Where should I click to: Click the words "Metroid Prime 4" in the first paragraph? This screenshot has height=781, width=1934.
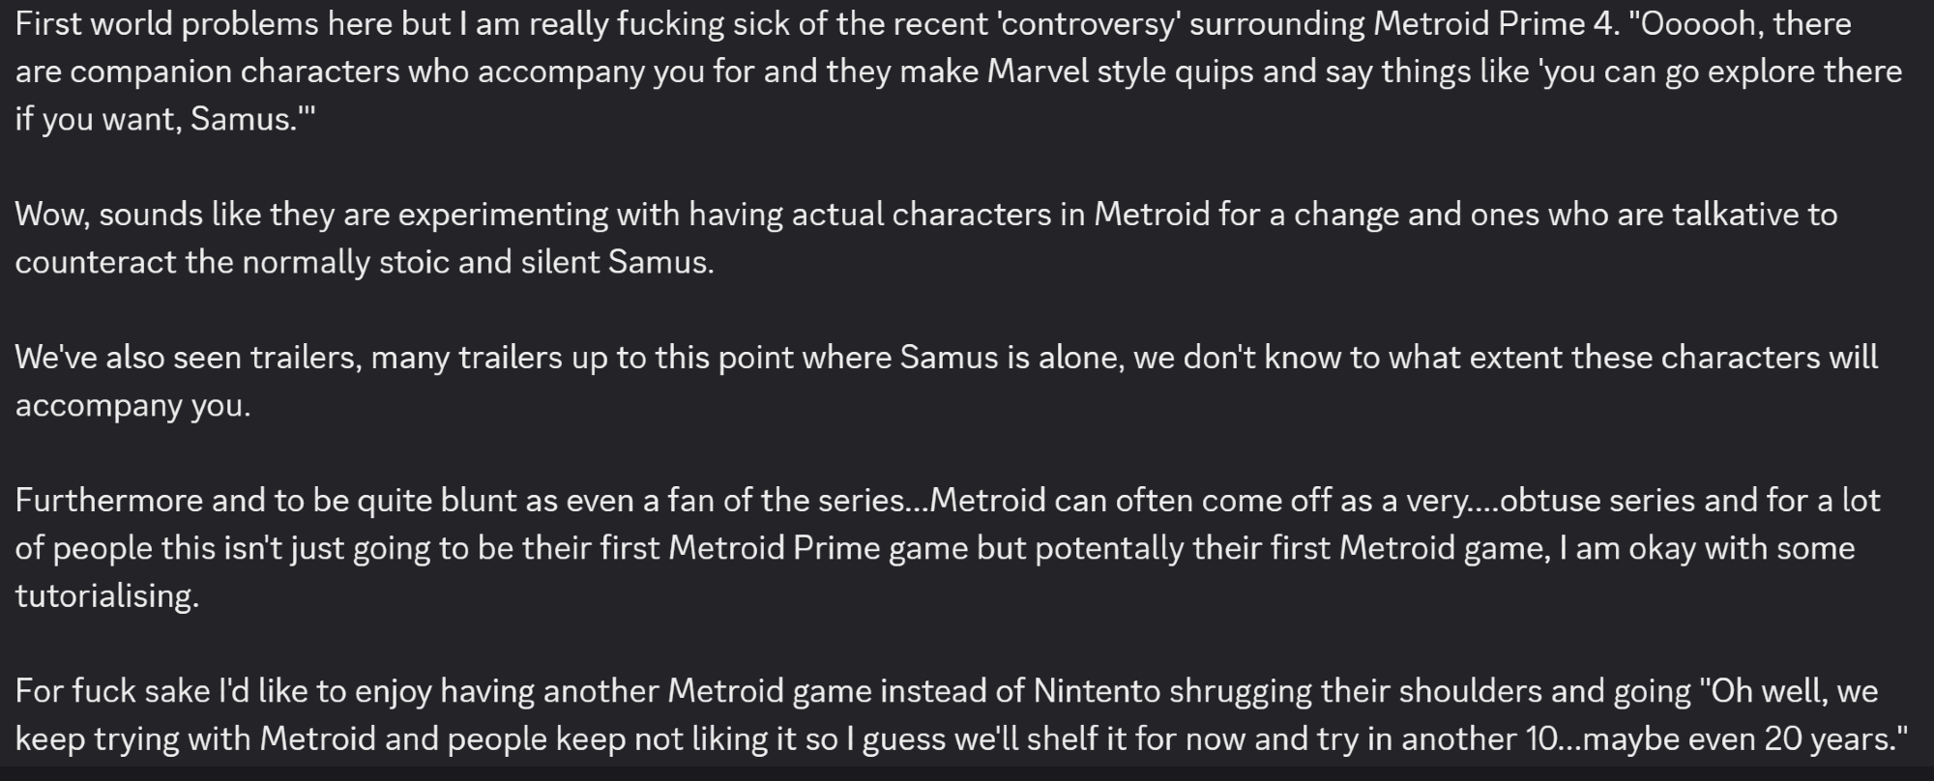click(x=1493, y=23)
